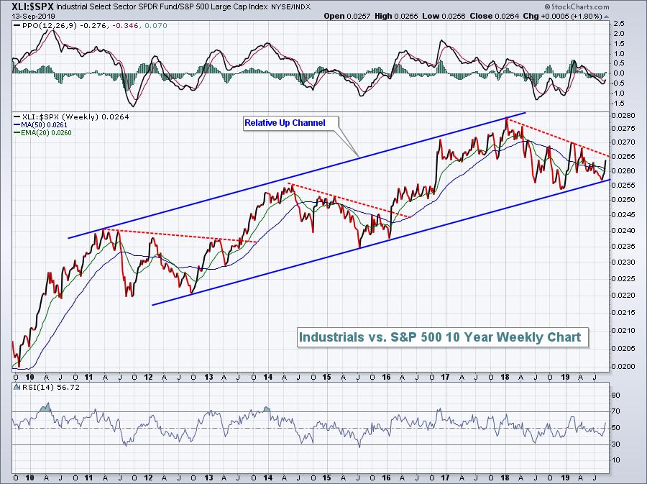Click the blue line swatch before MA(50)
This screenshot has height=484, width=647.
pyautogui.click(x=17, y=124)
